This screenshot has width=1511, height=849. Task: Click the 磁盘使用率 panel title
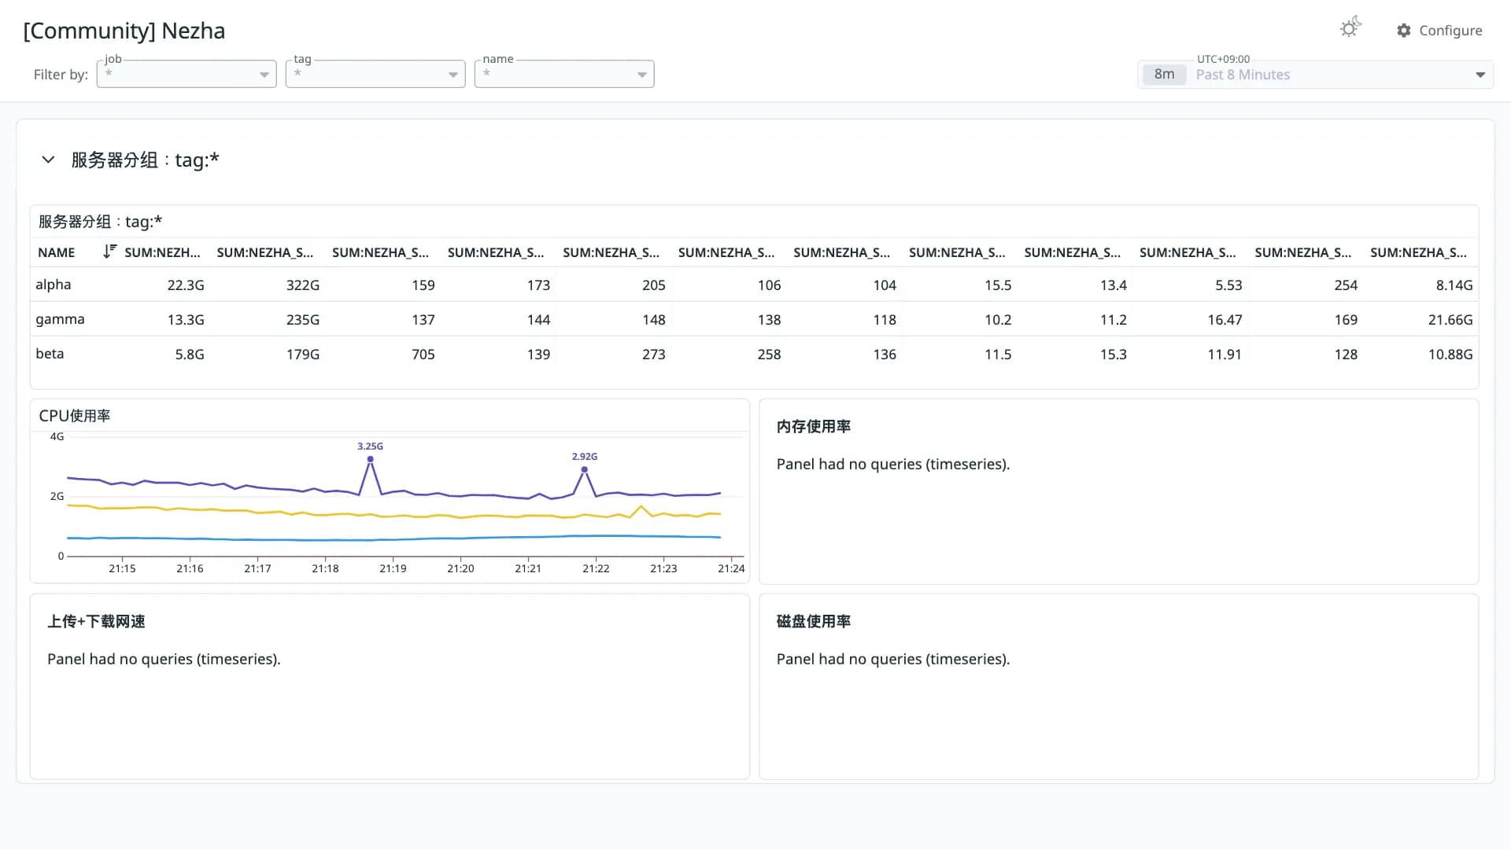click(814, 621)
